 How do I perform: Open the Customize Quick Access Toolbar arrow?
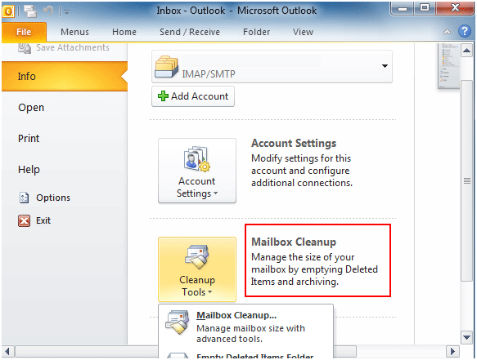[x=66, y=12]
